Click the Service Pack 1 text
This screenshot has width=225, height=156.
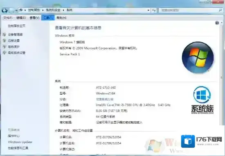[x=70, y=54]
